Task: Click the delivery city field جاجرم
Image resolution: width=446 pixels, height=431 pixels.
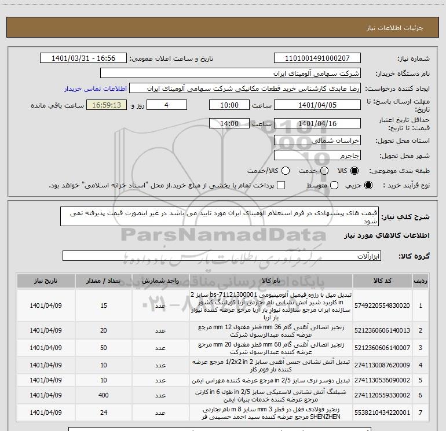Action: (317, 156)
